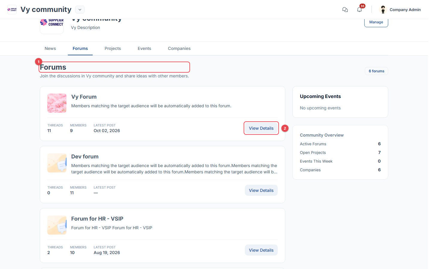This screenshot has height=269, width=431.
Task: Click the Supplier Connect logo in header
Action: (x=12, y=10)
